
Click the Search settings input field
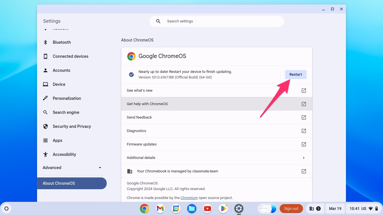pos(217,21)
